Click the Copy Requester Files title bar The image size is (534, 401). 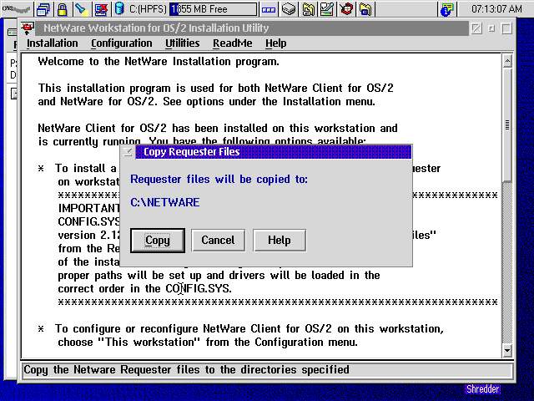click(274, 152)
